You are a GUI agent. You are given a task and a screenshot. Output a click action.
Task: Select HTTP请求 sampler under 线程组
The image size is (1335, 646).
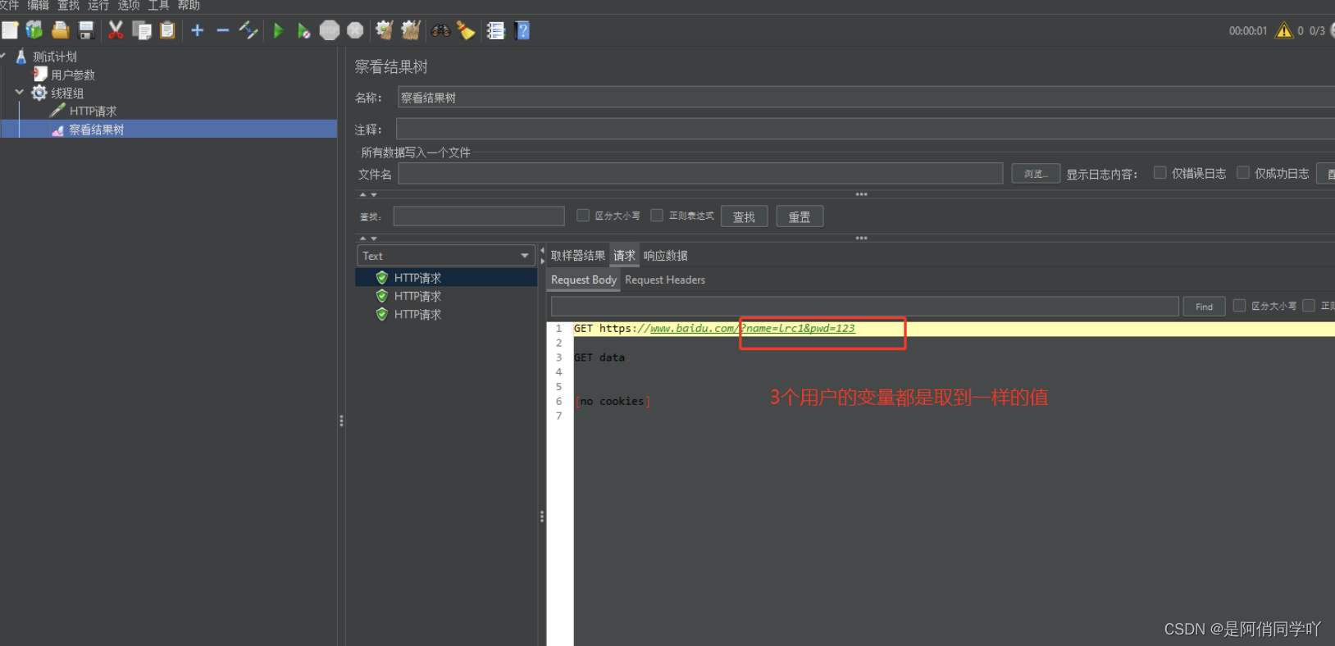click(93, 111)
